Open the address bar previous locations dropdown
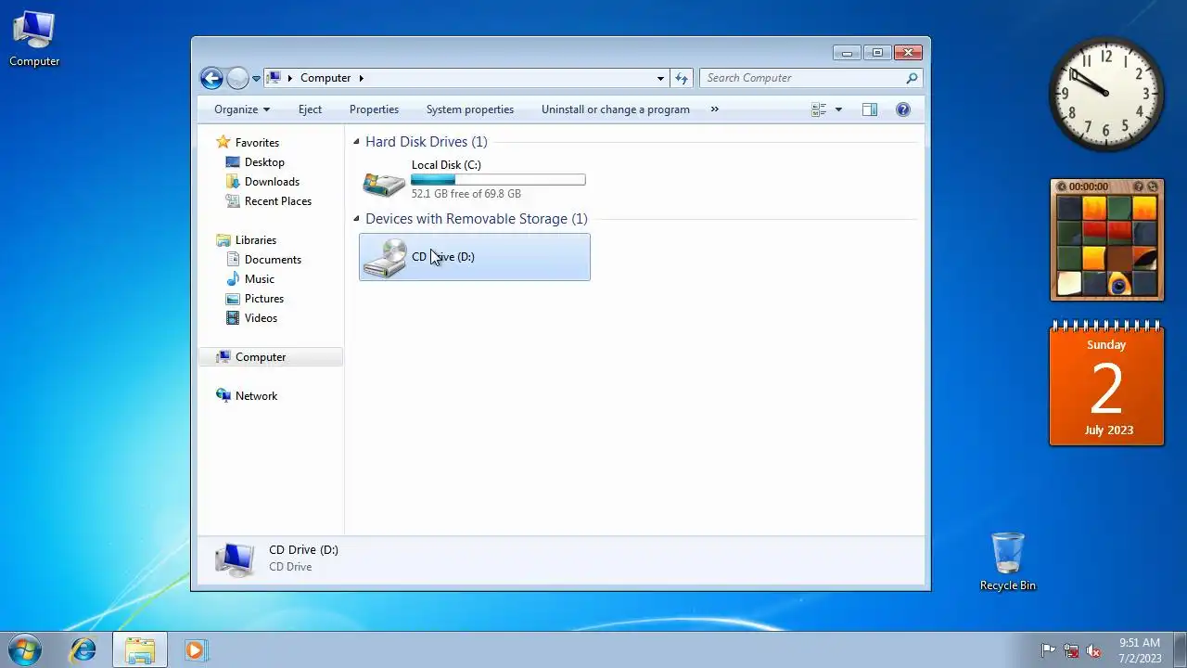The width and height of the screenshot is (1187, 668). point(660,79)
